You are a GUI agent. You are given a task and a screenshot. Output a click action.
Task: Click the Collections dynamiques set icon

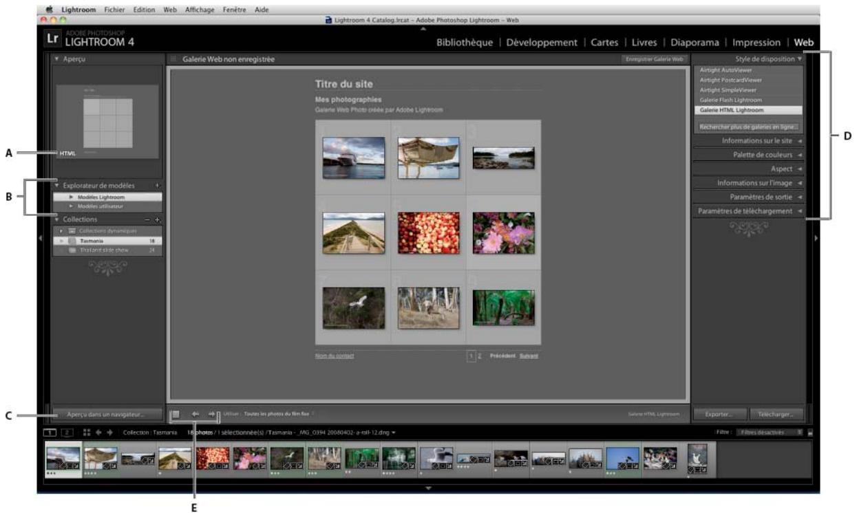[72, 230]
